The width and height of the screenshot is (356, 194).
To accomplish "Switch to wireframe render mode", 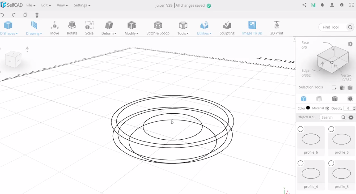I will tap(319, 99).
